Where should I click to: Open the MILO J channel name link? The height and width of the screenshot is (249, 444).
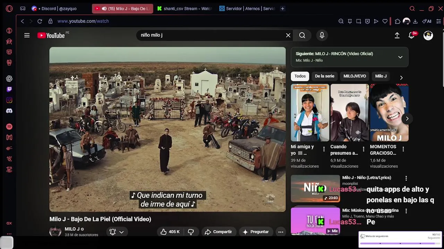click(x=72, y=229)
